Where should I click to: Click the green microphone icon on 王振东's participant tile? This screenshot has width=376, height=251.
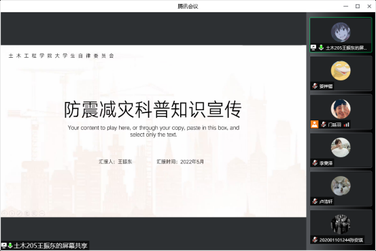click(321, 48)
